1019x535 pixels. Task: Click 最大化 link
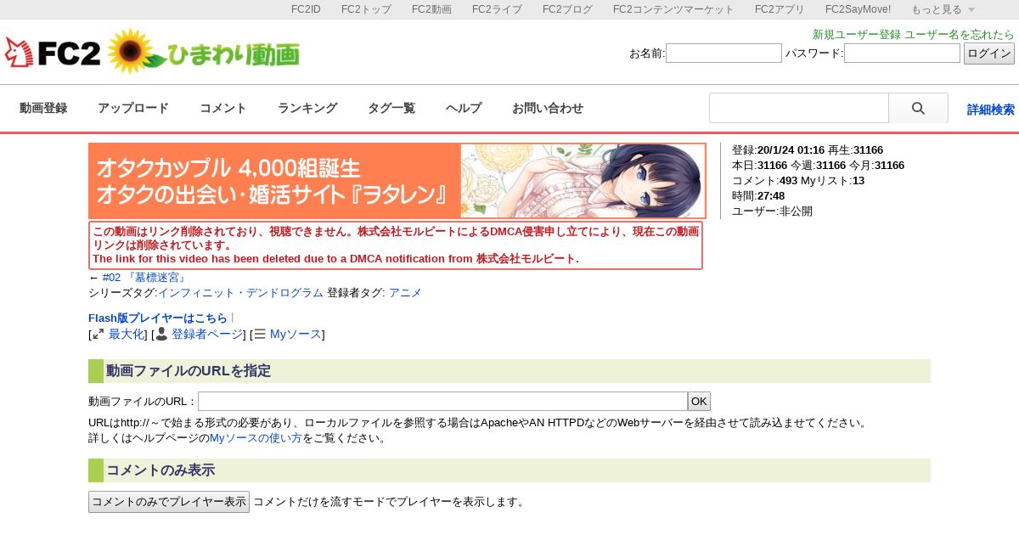click(127, 335)
